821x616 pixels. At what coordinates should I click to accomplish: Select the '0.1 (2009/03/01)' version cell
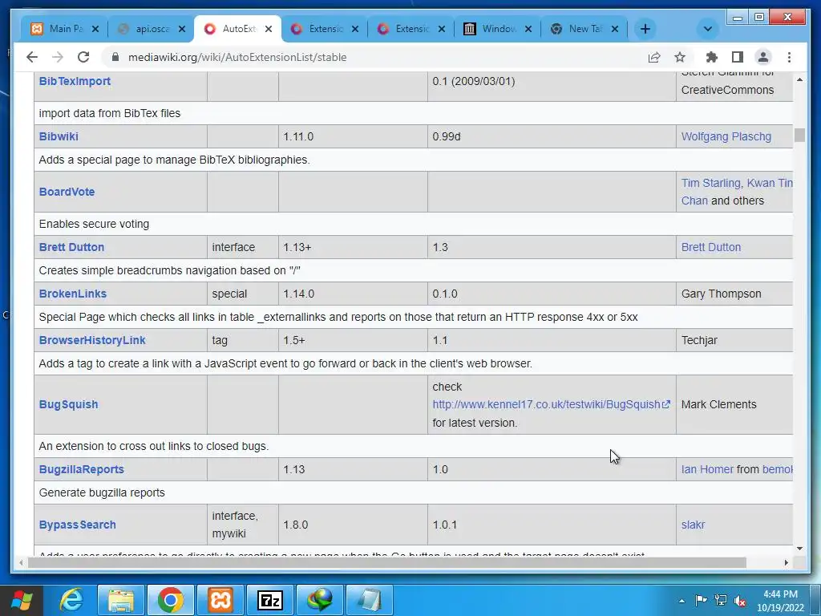click(x=552, y=81)
